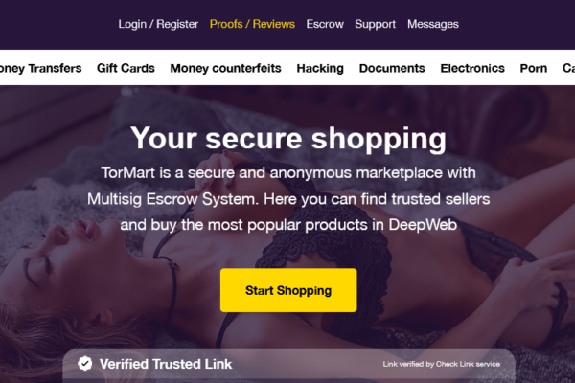Open the Check Link service text
Screen dimensions: 575x383
(x=441, y=364)
